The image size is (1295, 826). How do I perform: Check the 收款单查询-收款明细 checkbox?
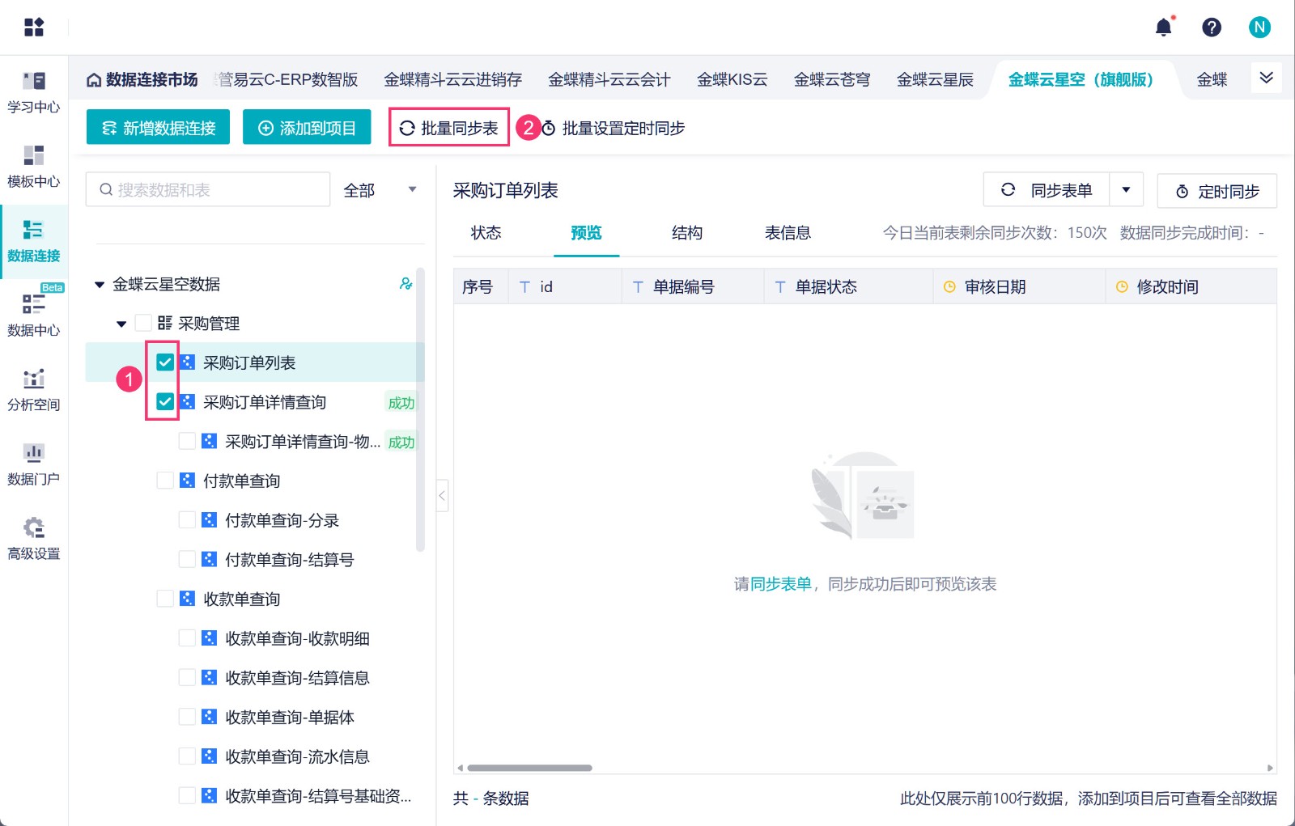[187, 638]
